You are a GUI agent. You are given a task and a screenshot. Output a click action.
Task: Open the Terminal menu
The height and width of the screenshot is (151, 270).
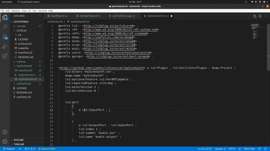coord(42,10)
